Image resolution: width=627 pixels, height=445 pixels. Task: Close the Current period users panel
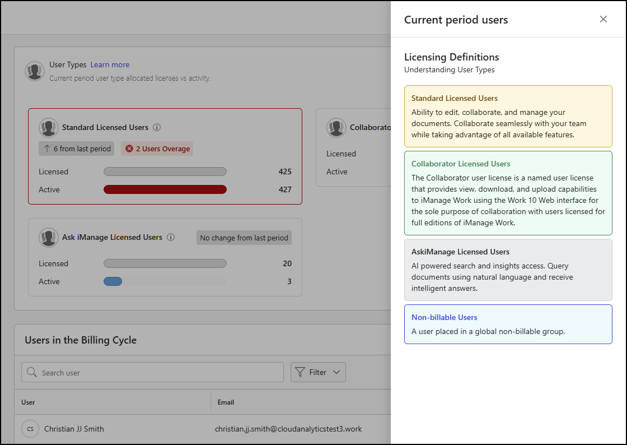(603, 19)
